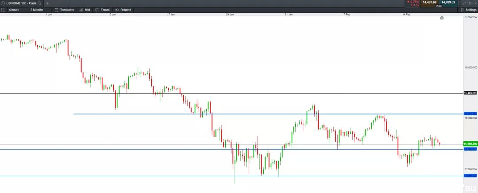
Task: Open the 2 Months period dropdown
Action: (37, 10)
